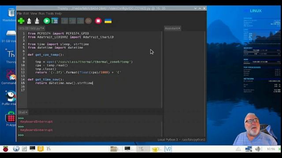Click the eject icon in system tray
The image size is (282, 158).
click(238, 149)
